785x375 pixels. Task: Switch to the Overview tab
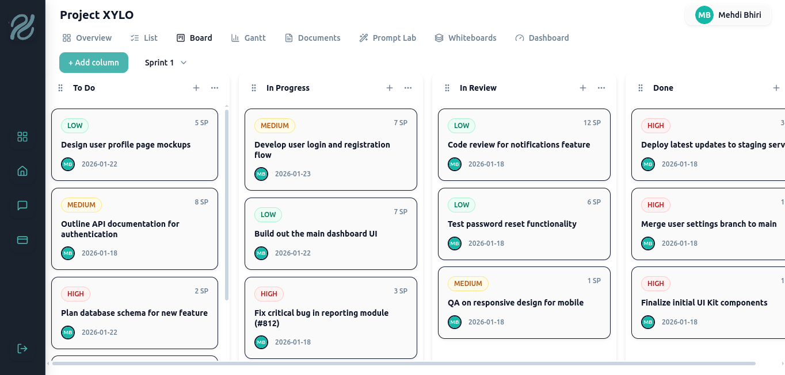pyautogui.click(x=87, y=37)
